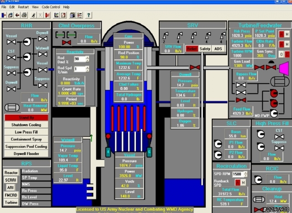Increase Rod Dmd % with up arrow
The width and height of the screenshot is (292, 213).
pyautogui.click(x=87, y=57)
